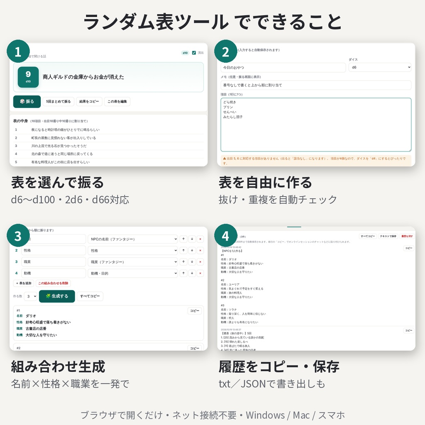Click history line 性格:疑り深く、人を簡単に信じない

pos(243,314)
